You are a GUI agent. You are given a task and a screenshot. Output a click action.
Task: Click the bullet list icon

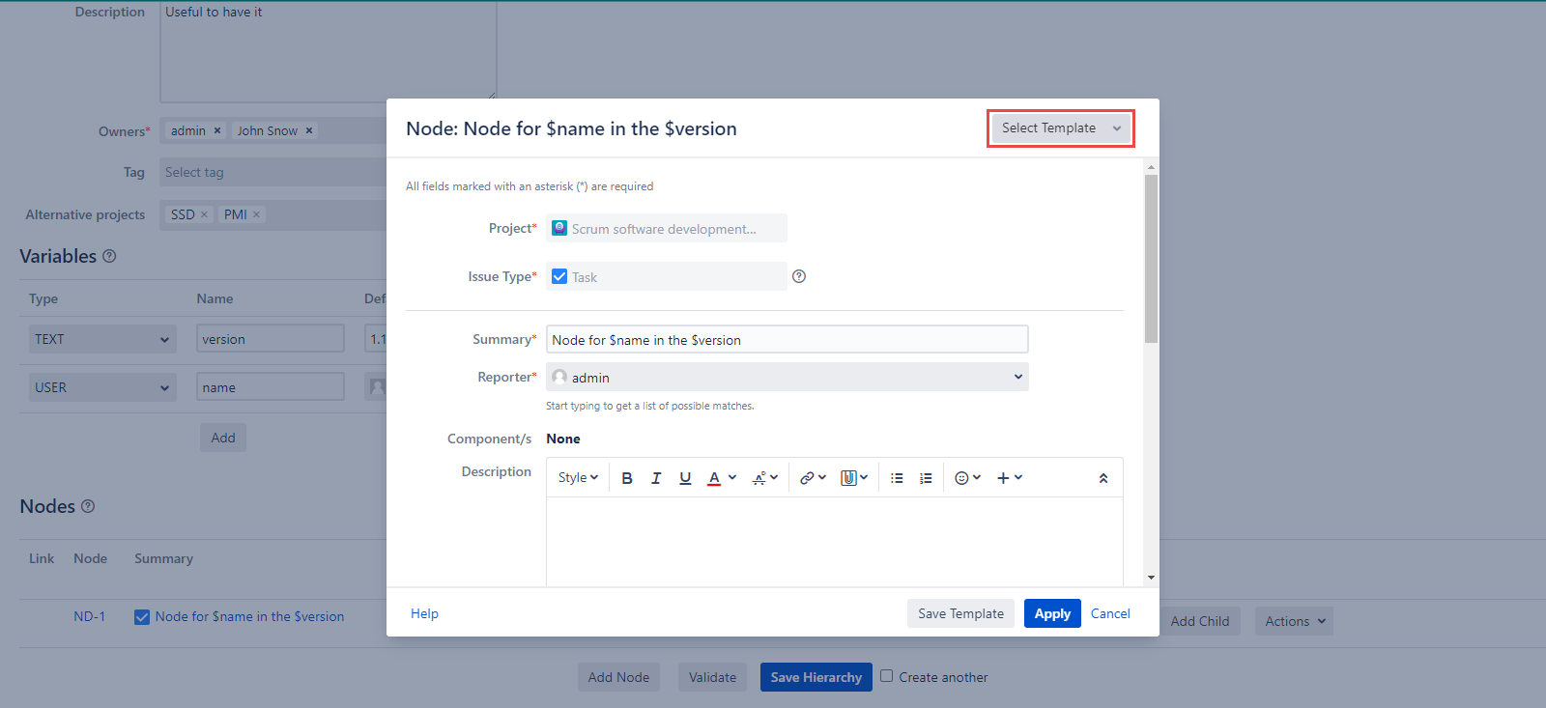tap(897, 478)
